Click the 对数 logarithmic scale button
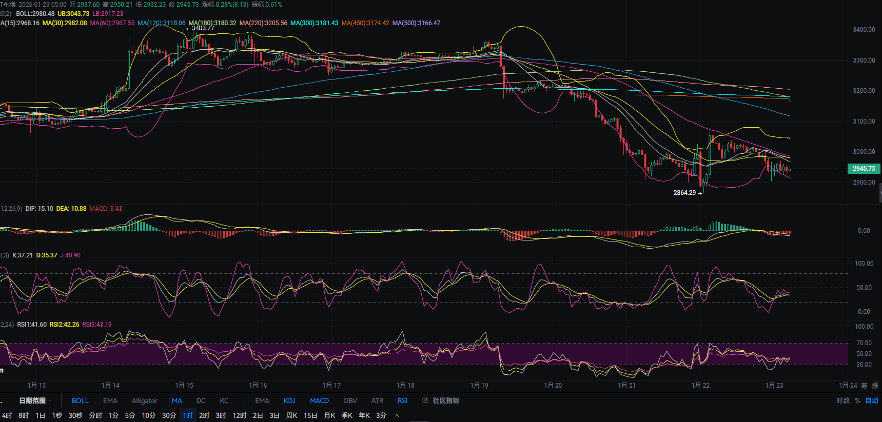The image size is (882, 422). coord(842,400)
